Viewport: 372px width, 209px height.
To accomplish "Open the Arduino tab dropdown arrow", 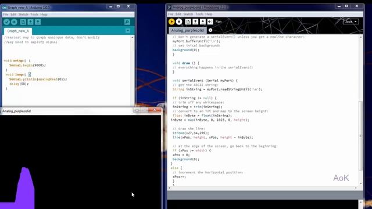I will (x=128, y=31).
